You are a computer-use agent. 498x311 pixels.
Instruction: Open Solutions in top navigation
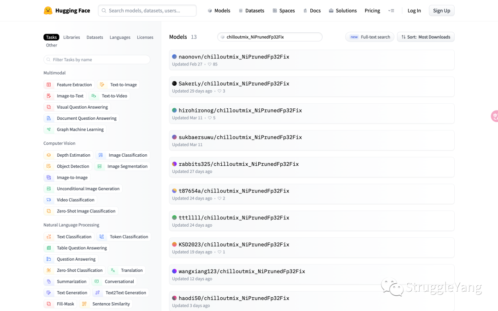pyautogui.click(x=343, y=11)
